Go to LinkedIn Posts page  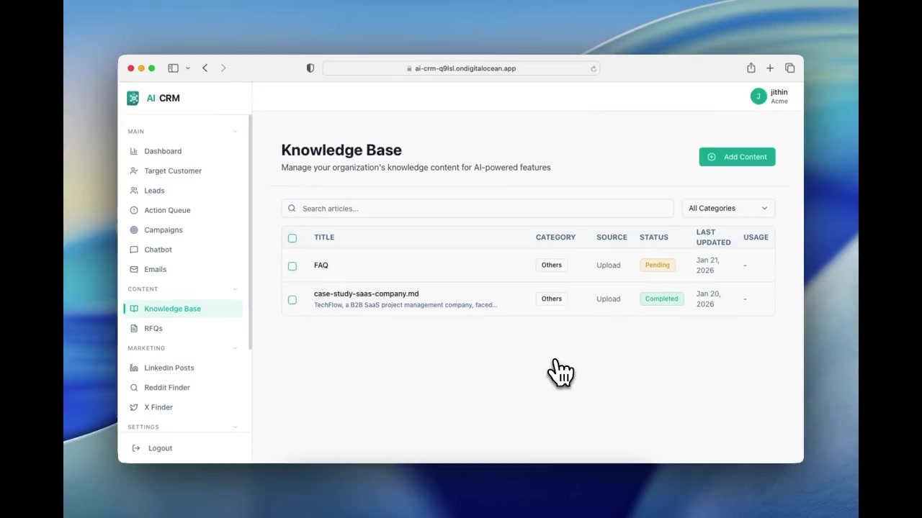coord(169,368)
